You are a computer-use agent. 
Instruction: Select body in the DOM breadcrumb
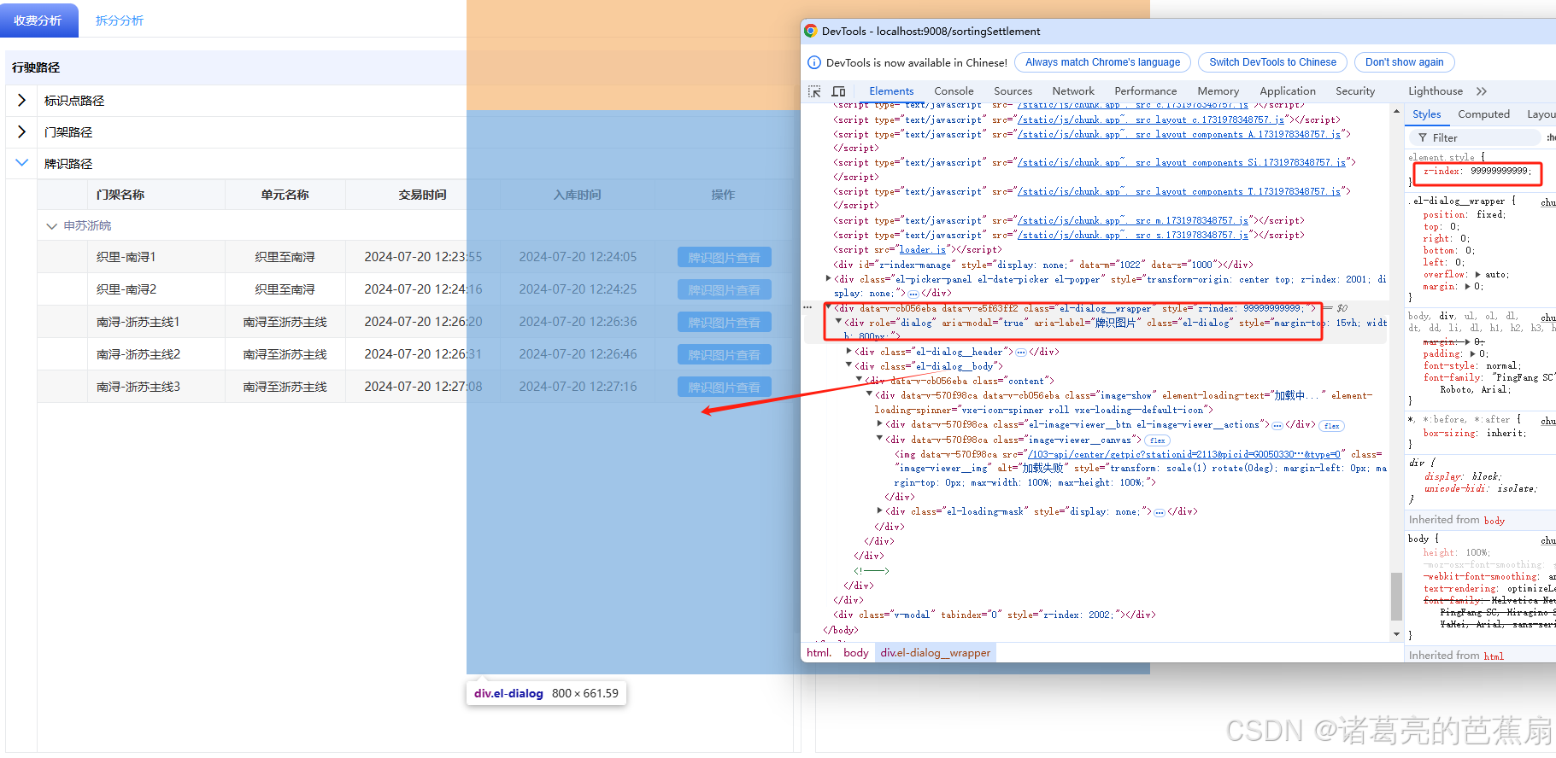pos(855,653)
